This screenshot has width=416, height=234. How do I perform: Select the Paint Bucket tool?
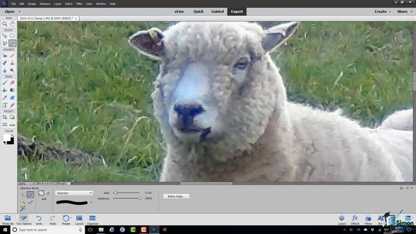click(5, 90)
